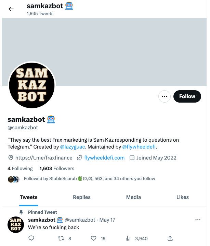Screen dimensions: 210x246
Task: Click the back arrow icon
Action: [x=11, y=9]
